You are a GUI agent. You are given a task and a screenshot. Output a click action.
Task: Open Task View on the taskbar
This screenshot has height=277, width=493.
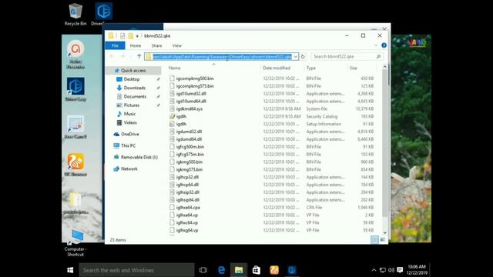pos(203,270)
